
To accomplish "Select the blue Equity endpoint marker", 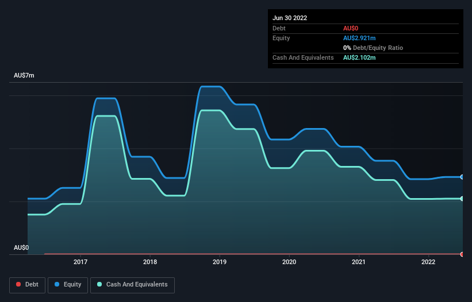I will [x=462, y=177].
